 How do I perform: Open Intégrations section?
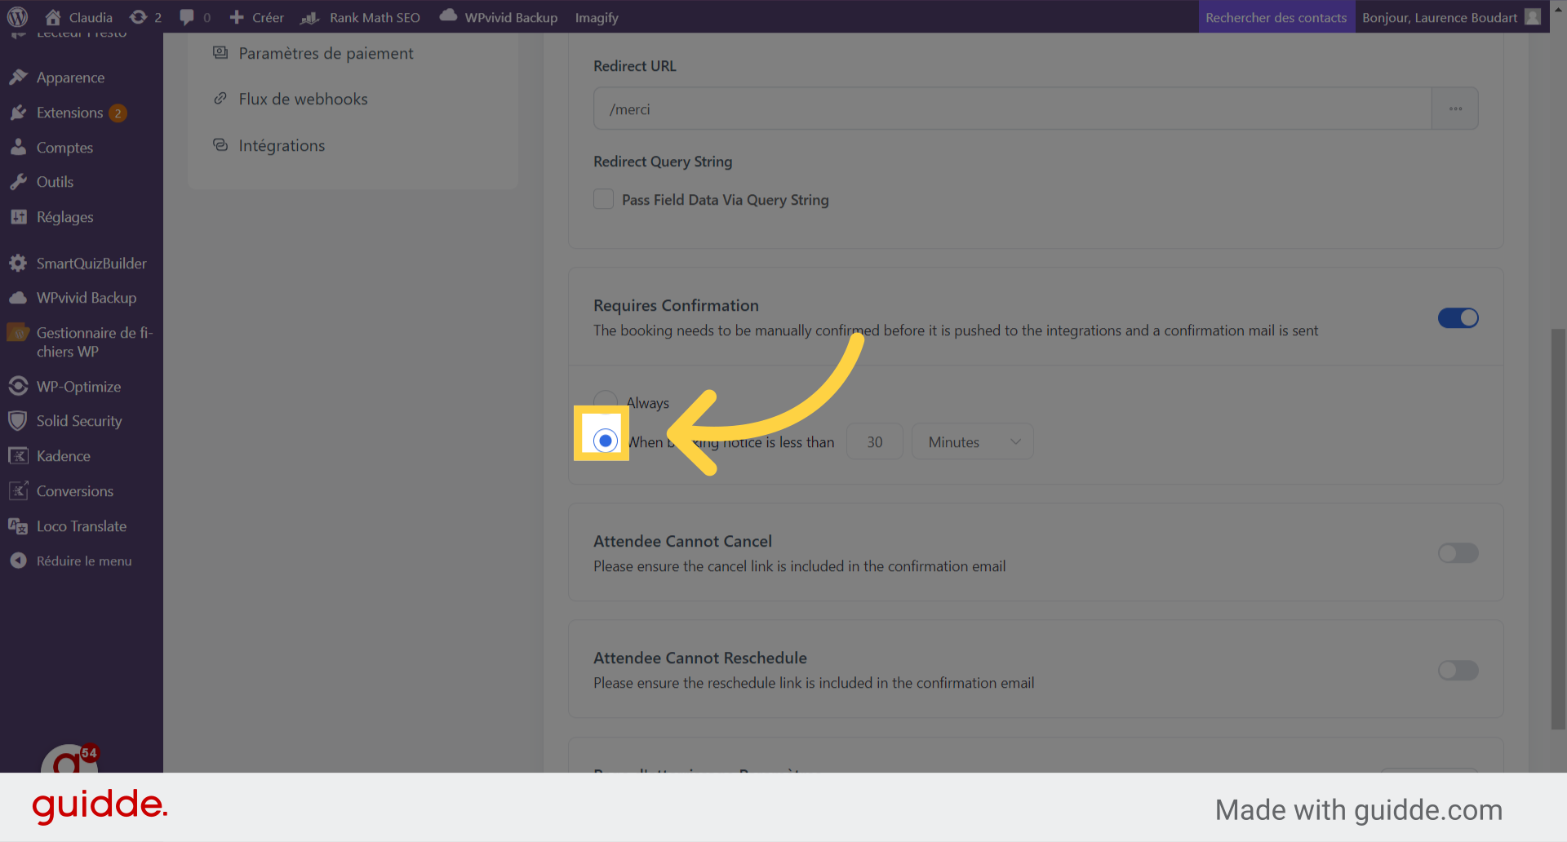coord(282,145)
